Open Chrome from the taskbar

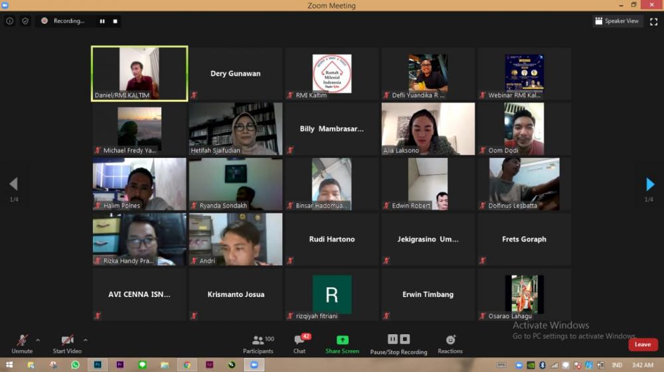[187, 365]
